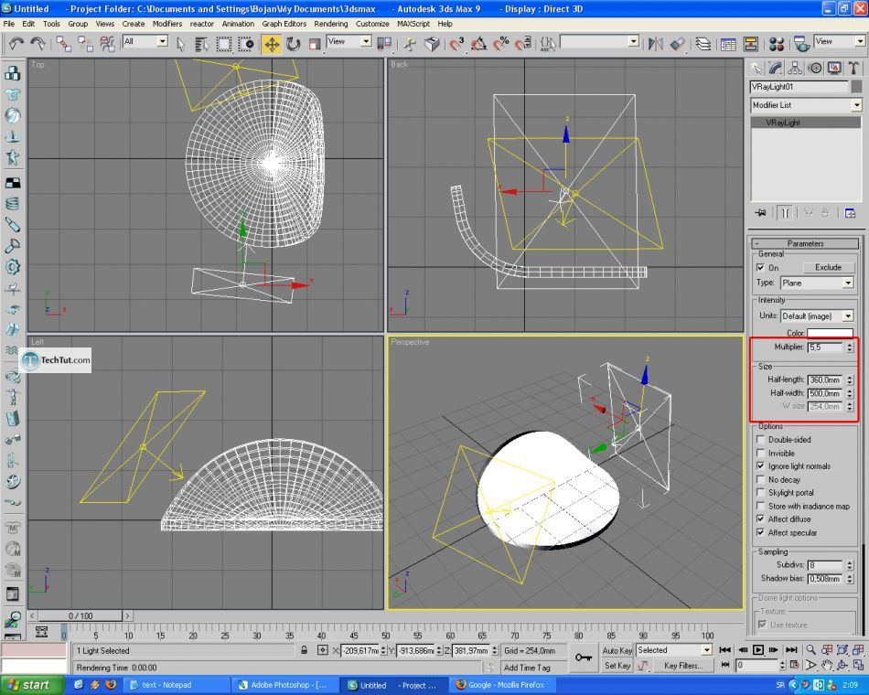869x695 pixels.
Task: Open the Rendering menu
Action: pyautogui.click(x=331, y=24)
